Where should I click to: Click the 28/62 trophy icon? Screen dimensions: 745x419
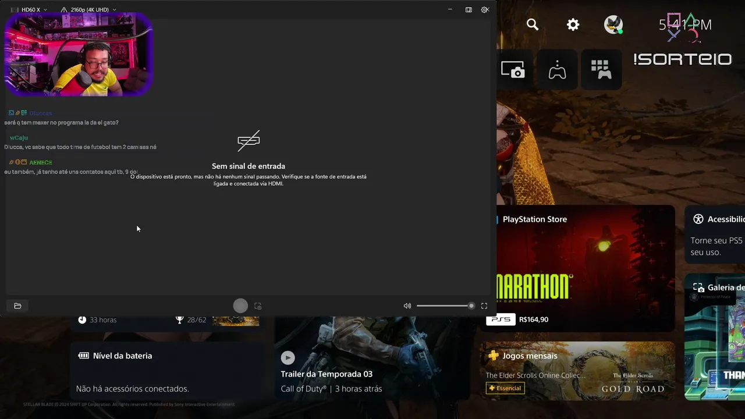179,319
